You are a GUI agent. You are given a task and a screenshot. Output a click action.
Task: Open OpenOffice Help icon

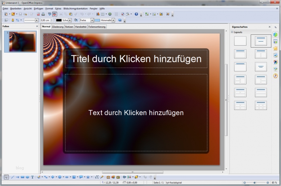(x=136, y=14)
